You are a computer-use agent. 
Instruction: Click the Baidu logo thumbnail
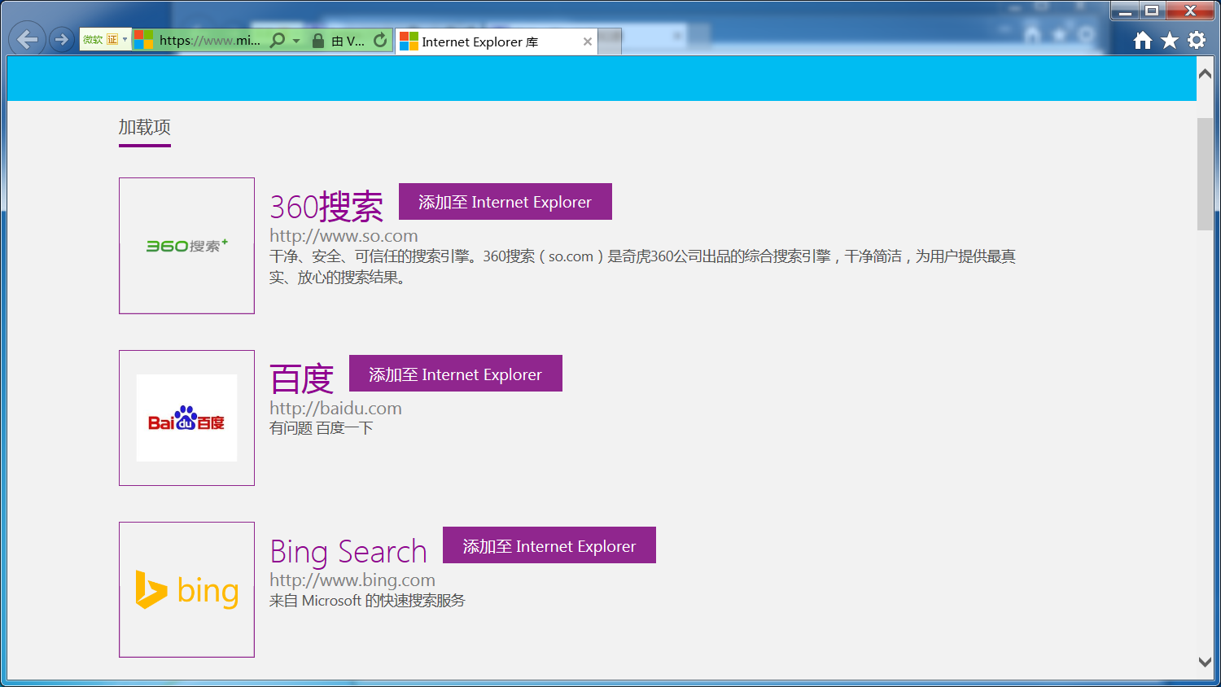click(x=186, y=418)
